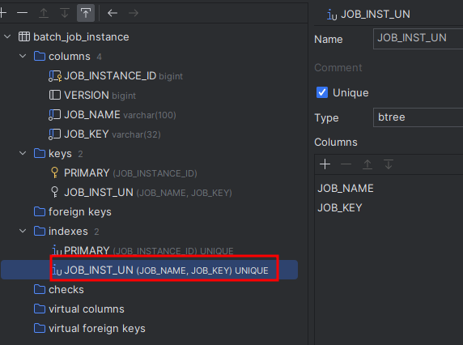Click the PRIMARY unique index icon
The image size is (463, 345).
click(x=57, y=250)
